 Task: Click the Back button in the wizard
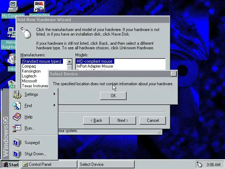coord(96,120)
